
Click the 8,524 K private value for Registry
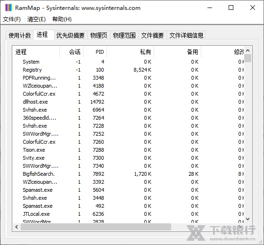point(142,70)
